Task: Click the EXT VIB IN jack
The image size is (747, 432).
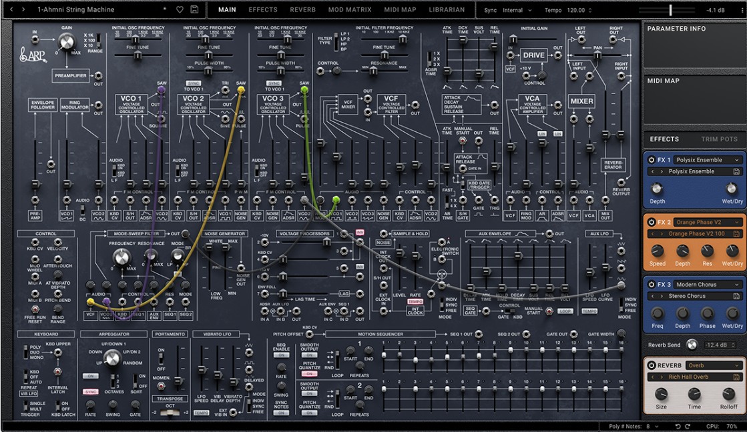Action: click(x=233, y=413)
